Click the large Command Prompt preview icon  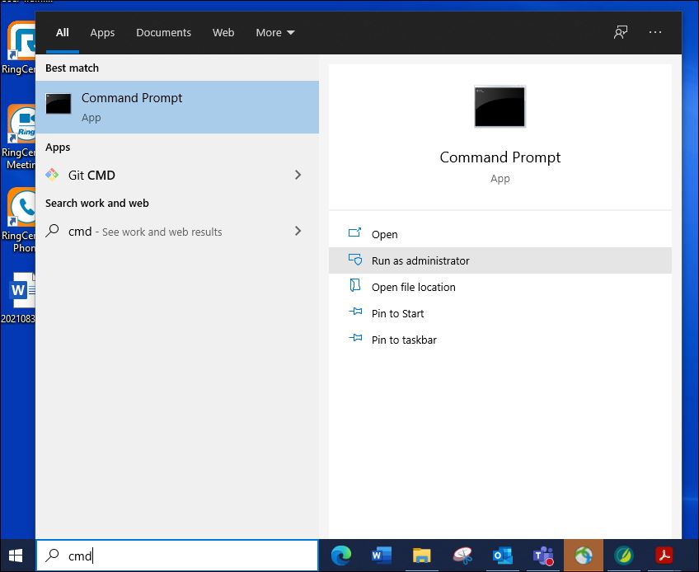pyautogui.click(x=500, y=106)
